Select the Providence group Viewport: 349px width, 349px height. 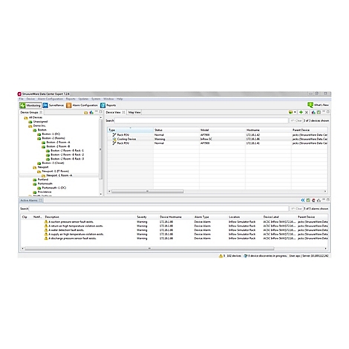tap(45, 192)
